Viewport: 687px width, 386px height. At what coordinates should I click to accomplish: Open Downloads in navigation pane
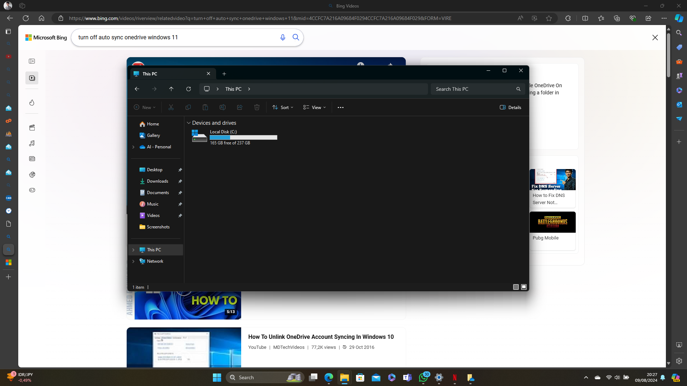pyautogui.click(x=157, y=181)
